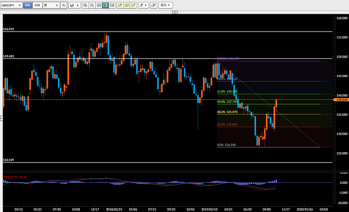Click the 09/08 date axis label
349x212 pixels.
coord(266,209)
